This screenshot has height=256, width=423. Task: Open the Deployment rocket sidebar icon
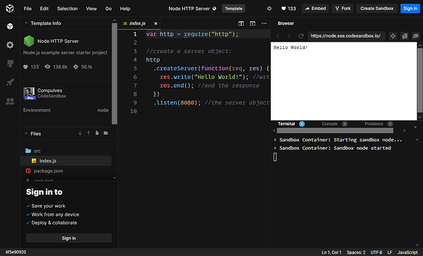(10, 82)
